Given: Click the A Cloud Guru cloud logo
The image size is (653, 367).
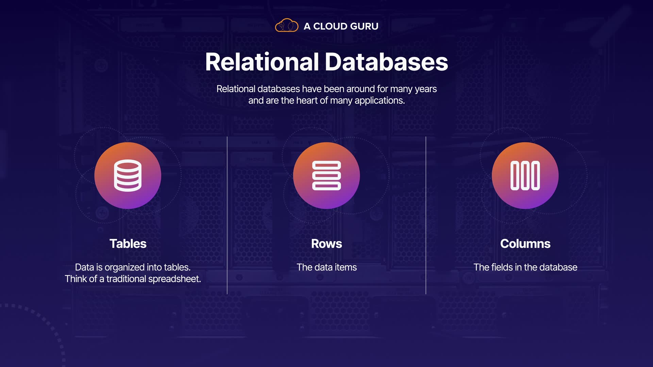Looking at the screenshot, I should [286, 25].
